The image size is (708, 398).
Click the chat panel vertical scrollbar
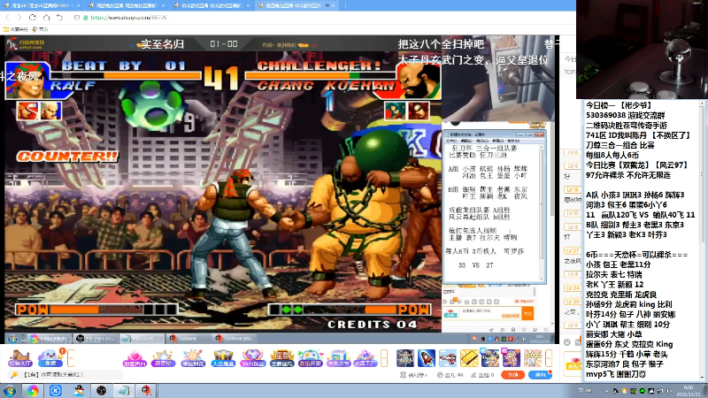702,240
